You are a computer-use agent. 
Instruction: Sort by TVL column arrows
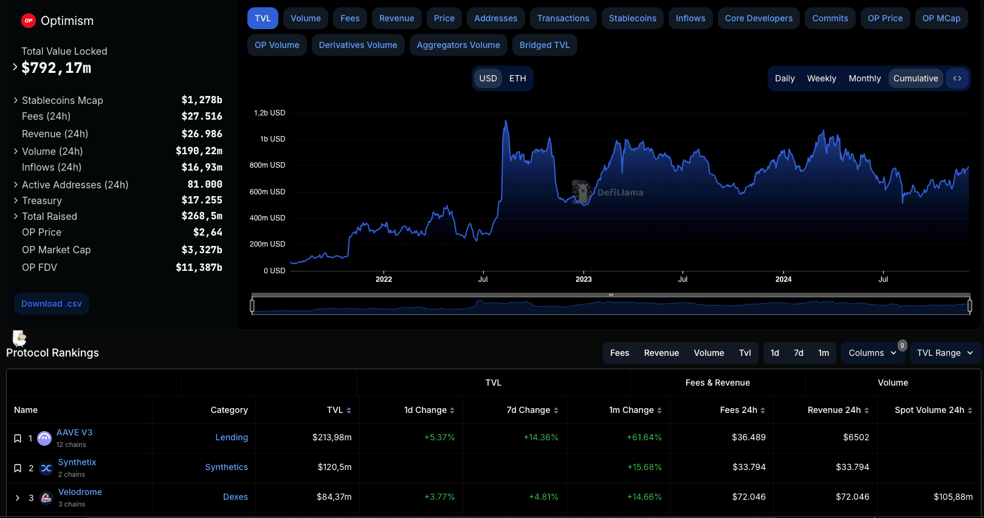point(349,411)
